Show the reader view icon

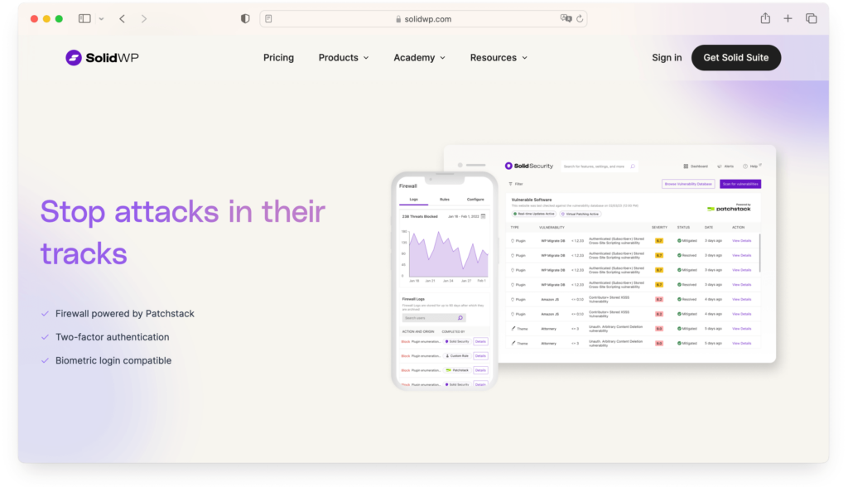point(269,18)
